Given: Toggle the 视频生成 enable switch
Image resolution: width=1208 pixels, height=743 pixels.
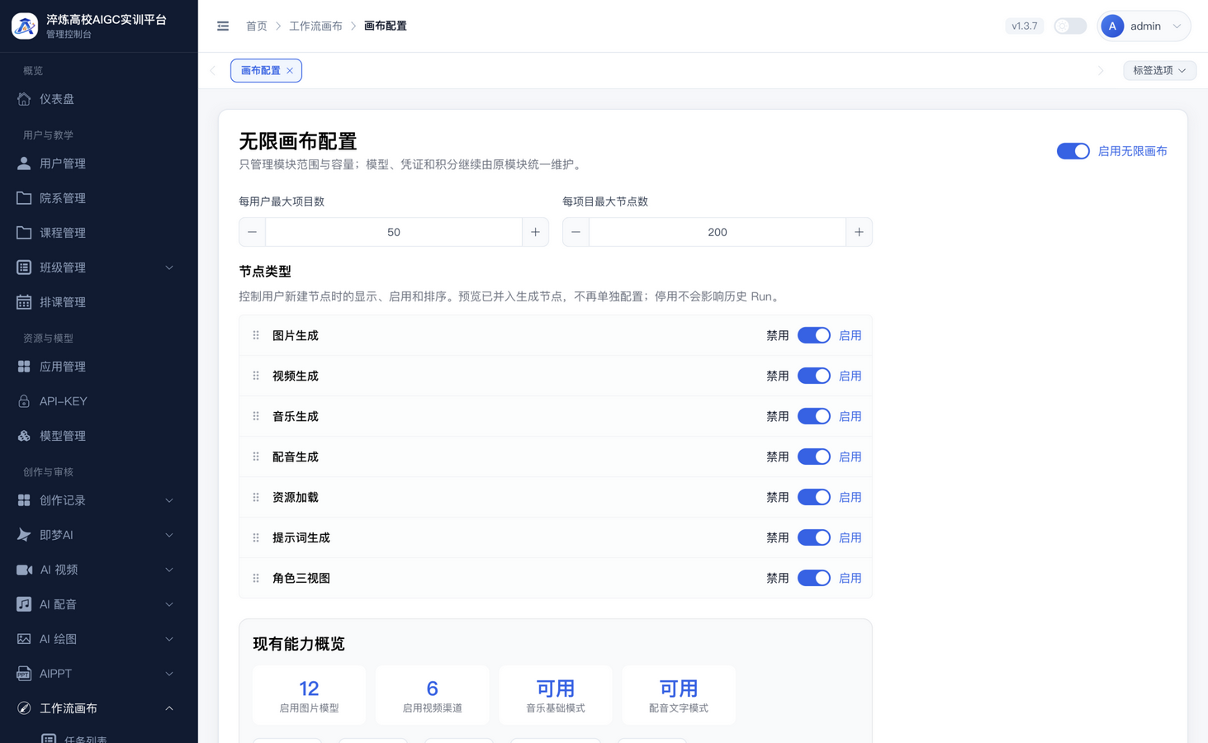Looking at the screenshot, I should click(x=813, y=376).
